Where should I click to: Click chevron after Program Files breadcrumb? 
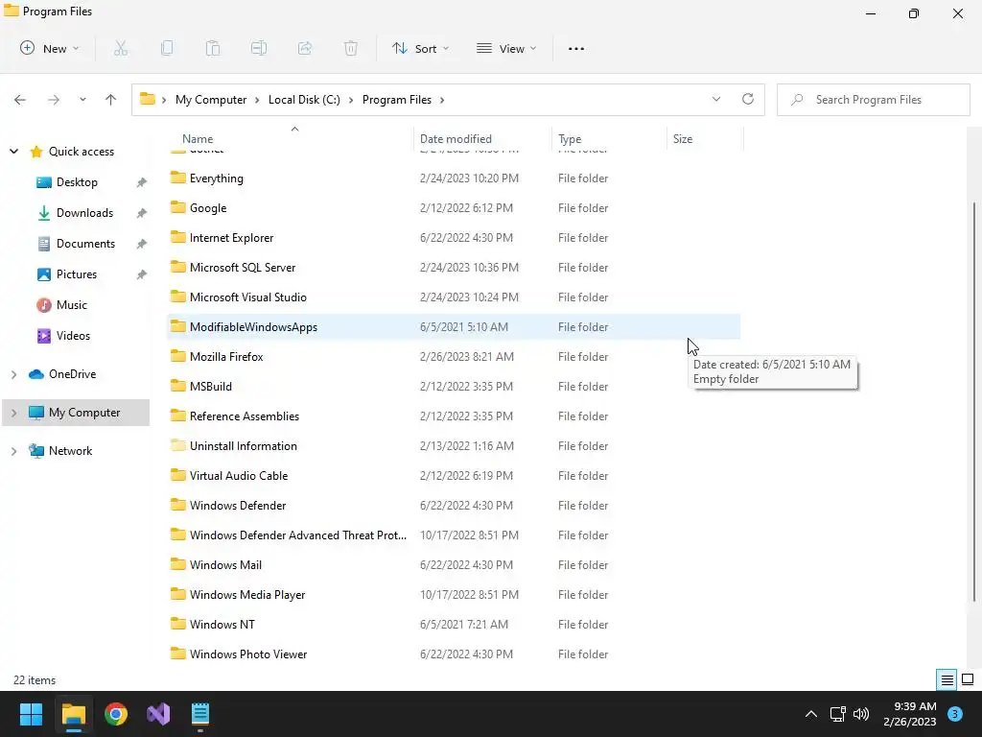pos(442,100)
